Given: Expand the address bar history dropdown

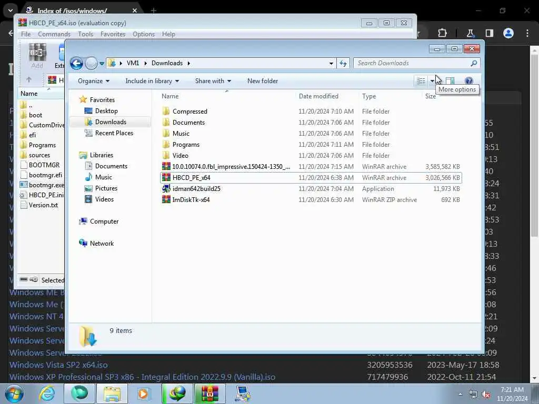Looking at the screenshot, I should tap(331, 64).
